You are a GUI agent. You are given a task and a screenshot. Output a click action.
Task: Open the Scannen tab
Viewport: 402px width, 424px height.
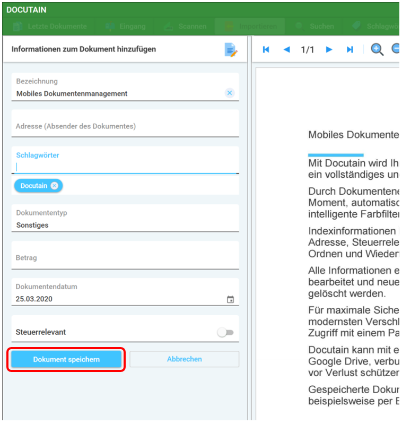[x=185, y=27]
